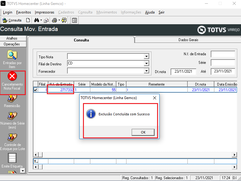Select cell with invoice number 2717332
Viewport: 241px width, 181px height.
click(x=61, y=90)
